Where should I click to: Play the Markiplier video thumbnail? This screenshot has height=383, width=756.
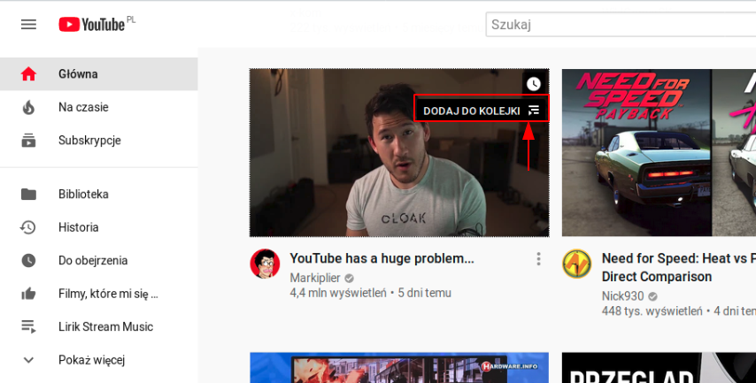pyautogui.click(x=399, y=153)
